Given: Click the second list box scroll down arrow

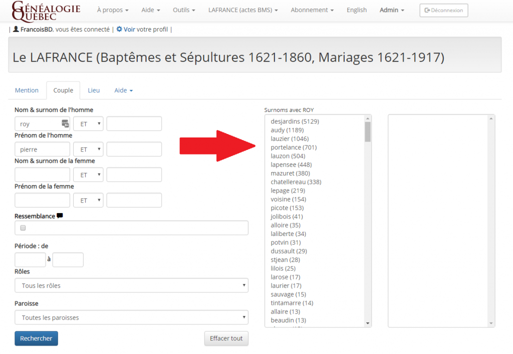Looking at the screenshot, I should pyautogui.click(x=491, y=323).
